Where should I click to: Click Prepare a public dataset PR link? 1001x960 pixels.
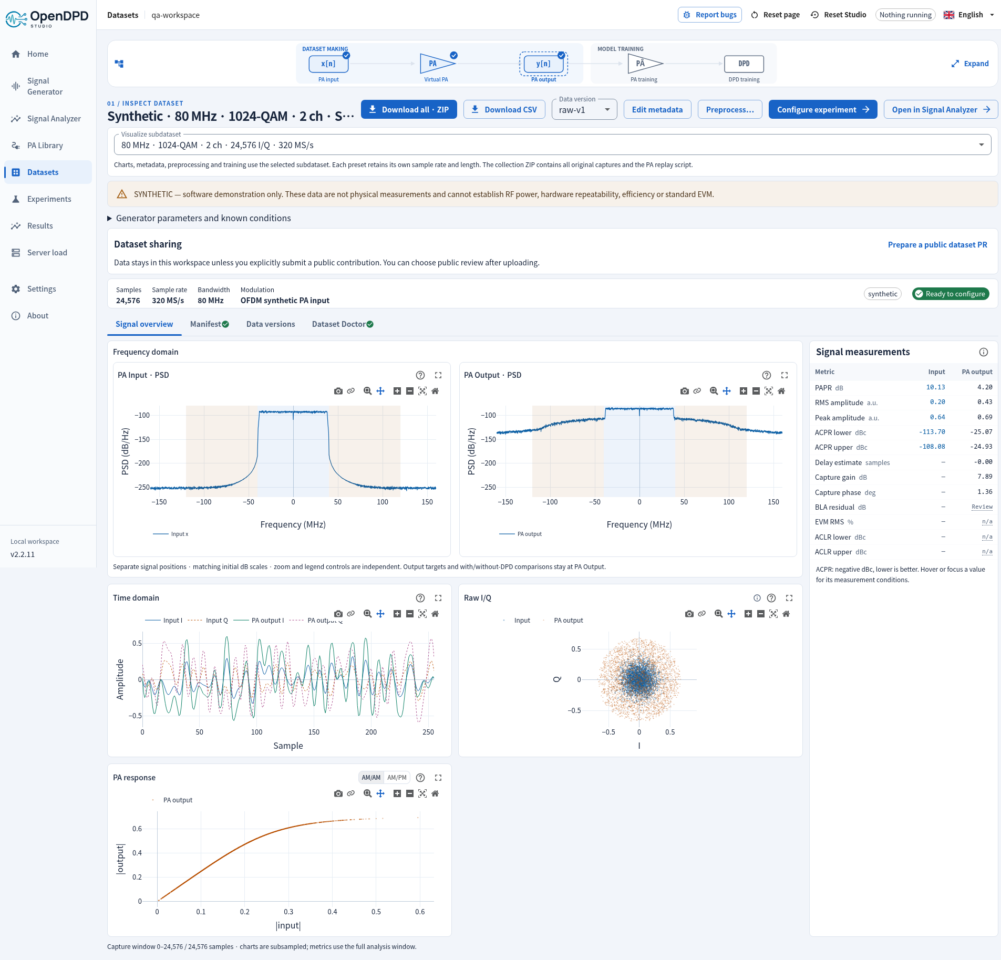coord(937,245)
